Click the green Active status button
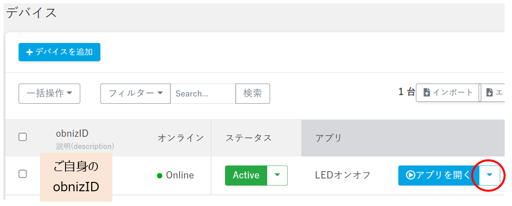This screenshot has height=206, width=512. click(x=246, y=176)
